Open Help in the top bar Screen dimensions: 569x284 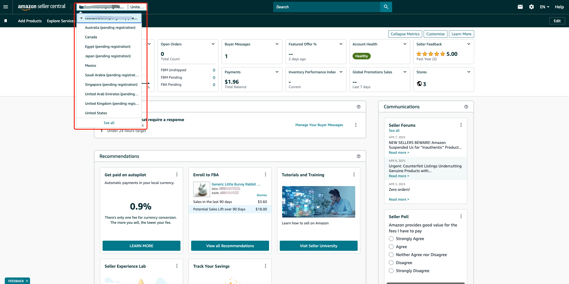[559, 7]
